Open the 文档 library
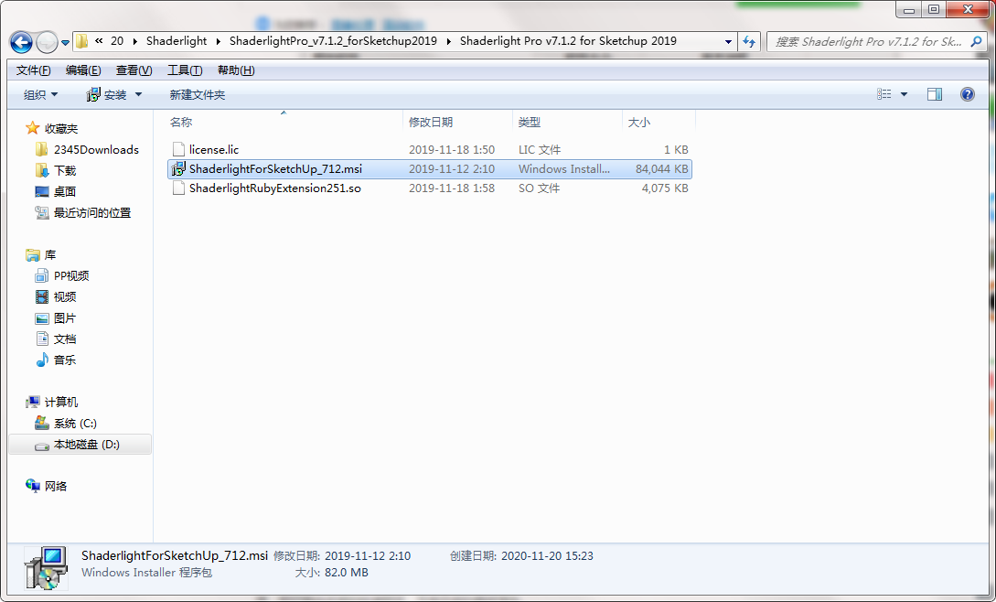The width and height of the screenshot is (996, 602). coord(65,339)
